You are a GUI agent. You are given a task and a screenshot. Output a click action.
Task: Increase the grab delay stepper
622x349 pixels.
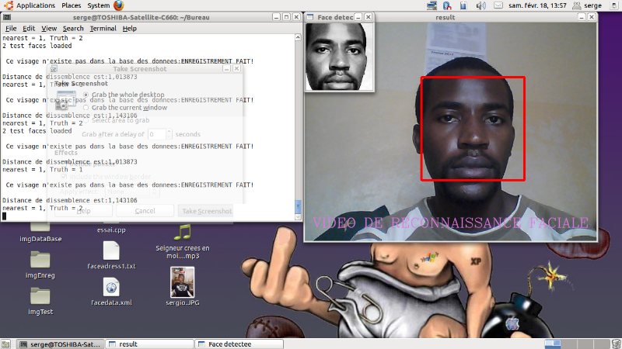[x=169, y=131]
